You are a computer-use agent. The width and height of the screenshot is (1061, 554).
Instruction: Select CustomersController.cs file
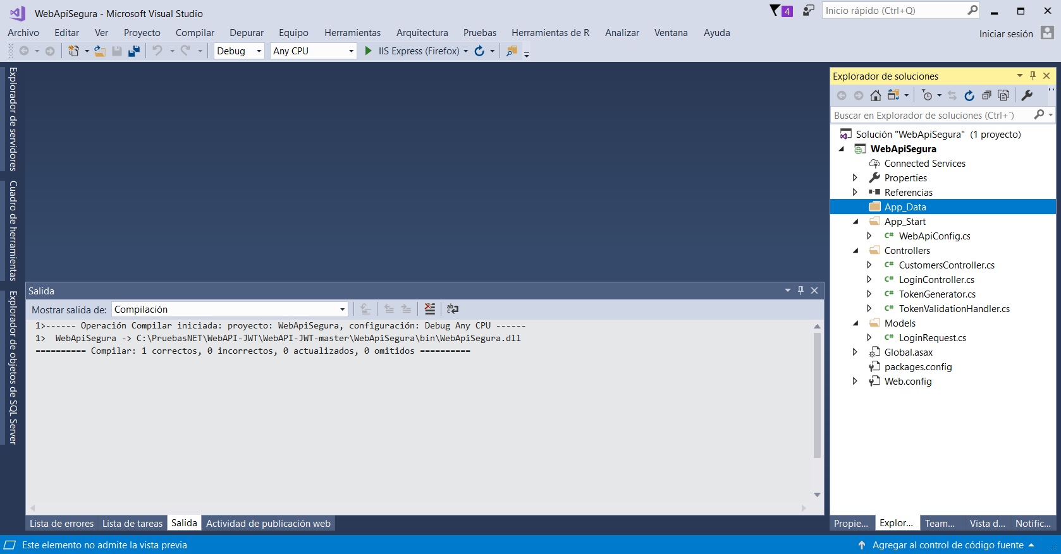click(x=947, y=265)
